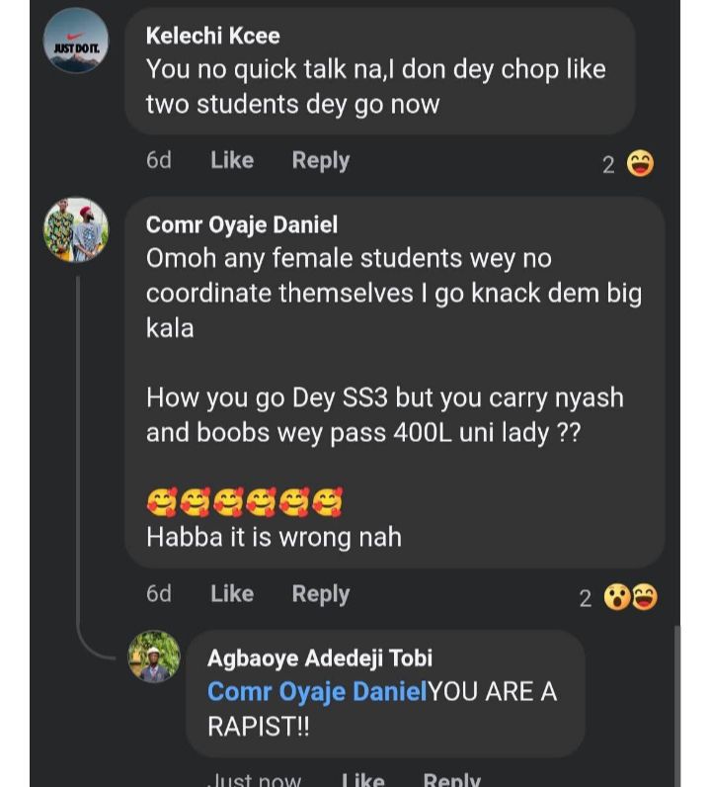Open Kelechi Kcee's Nike profile picture
This screenshot has width=711, height=787.
[77, 41]
